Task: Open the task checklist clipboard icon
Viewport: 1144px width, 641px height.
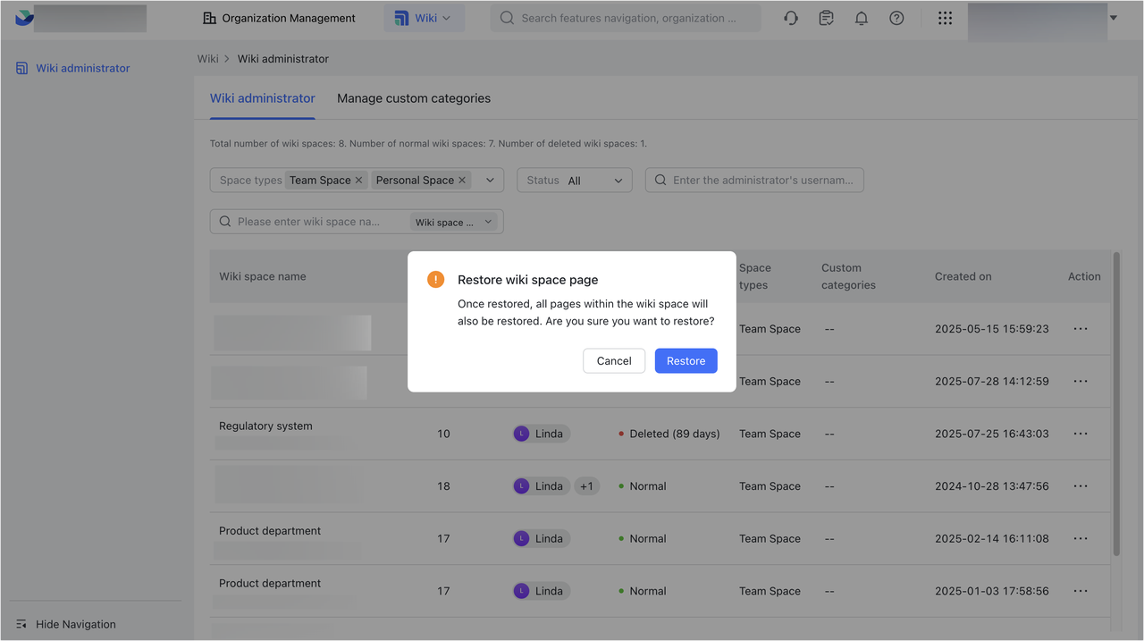Action: 827,18
